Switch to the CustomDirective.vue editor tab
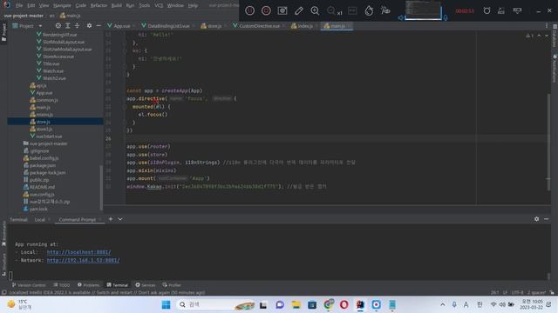 [259, 26]
